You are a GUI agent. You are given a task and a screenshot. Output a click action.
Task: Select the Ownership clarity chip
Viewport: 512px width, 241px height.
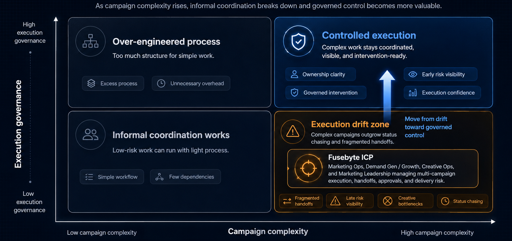321,74
